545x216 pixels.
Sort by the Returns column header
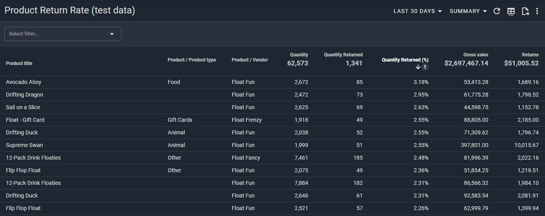530,55
